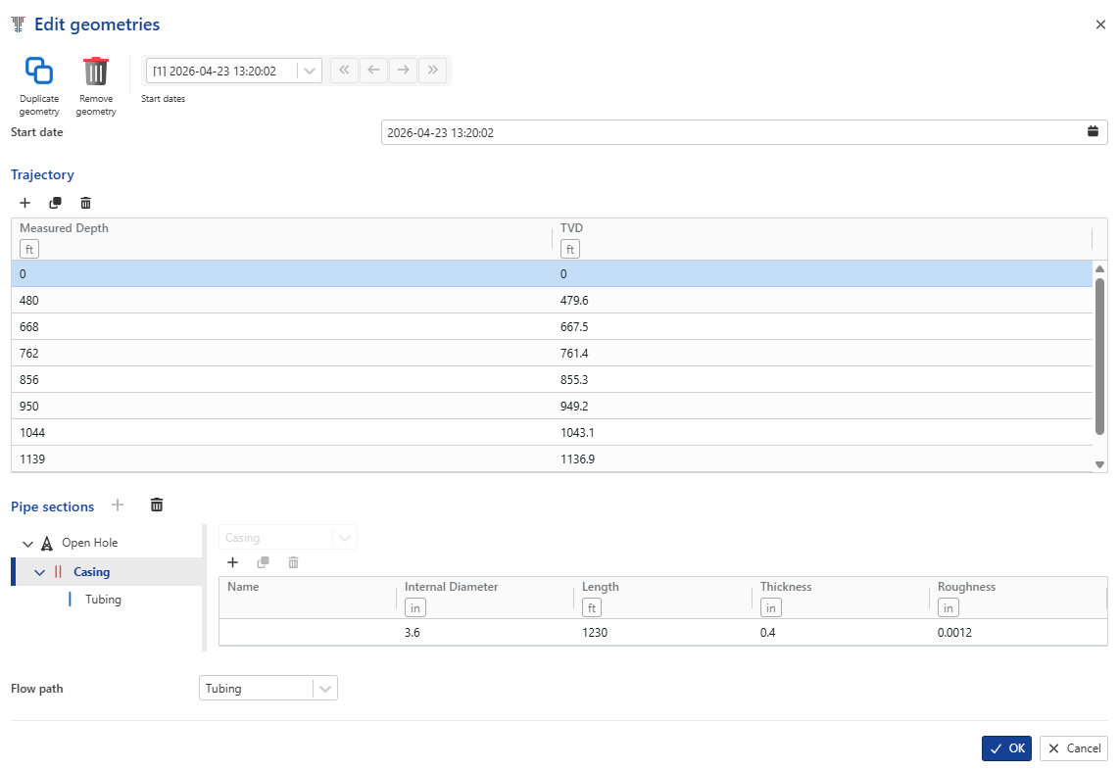Click trajectory table scroll up arrow

pyautogui.click(x=1099, y=268)
